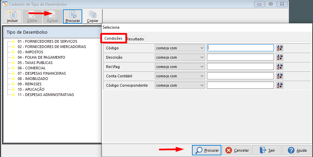Image resolution: width=313 pixels, height=157 pixels.
Task: Select 07 - DESPESAS FINANCEIRAS tree item
Action: [x=42, y=73]
